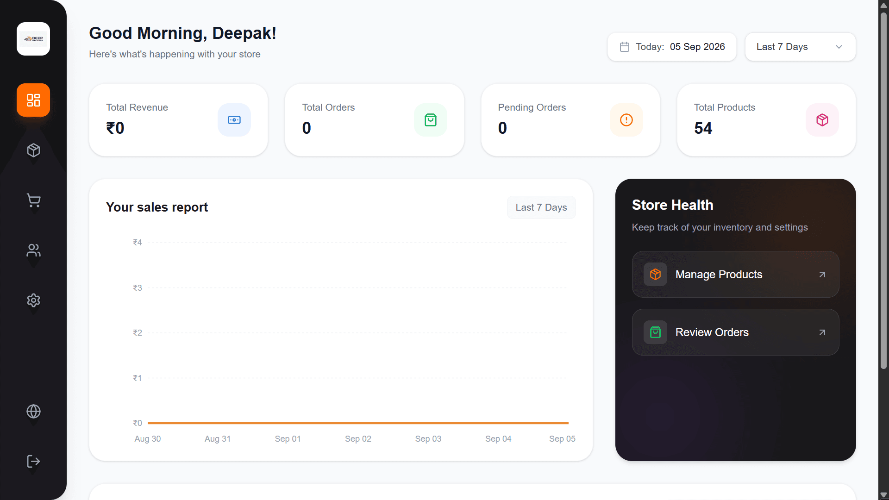The image size is (889, 500).
Task: Click the Total Orders shopping bag icon
Action: pyautogui.click(x=431, y=120)
